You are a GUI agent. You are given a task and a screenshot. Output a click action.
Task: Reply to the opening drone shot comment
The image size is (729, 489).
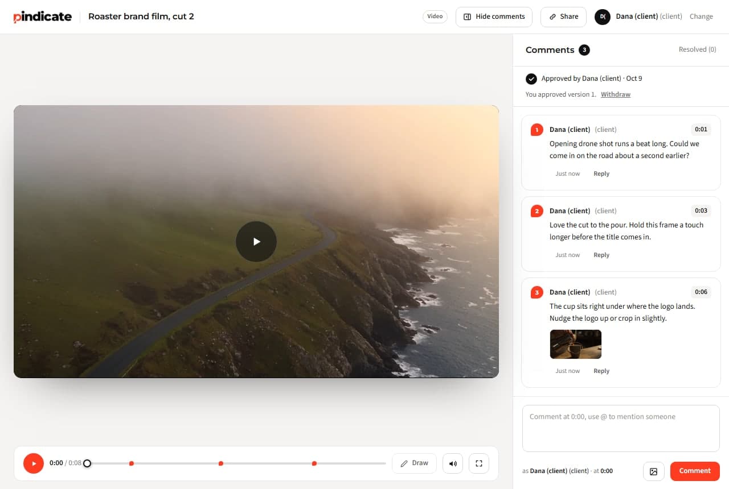[601, 174]
